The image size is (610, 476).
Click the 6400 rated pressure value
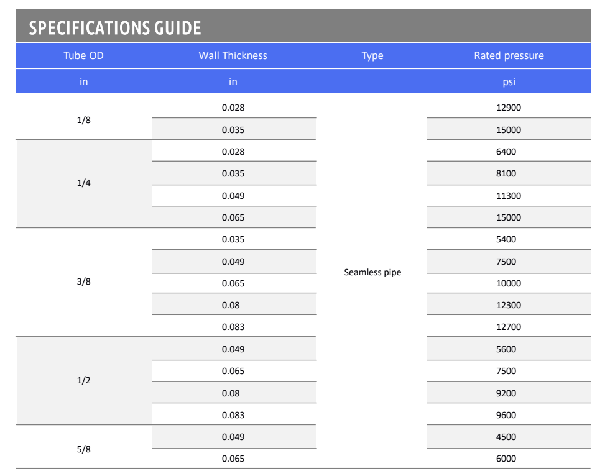(506, 152)
